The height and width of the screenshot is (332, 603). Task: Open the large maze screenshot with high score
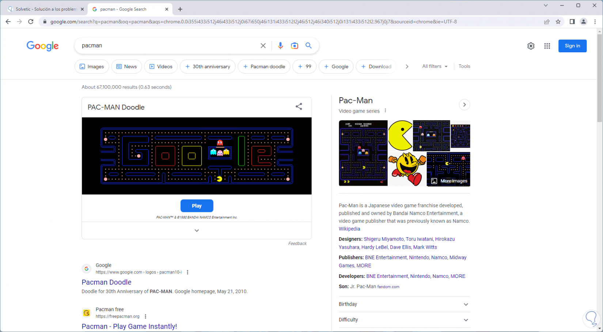pyautogui.click(x=363, y=153)
